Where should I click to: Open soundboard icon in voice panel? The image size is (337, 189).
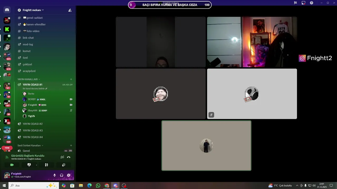(x=63, y=165)
